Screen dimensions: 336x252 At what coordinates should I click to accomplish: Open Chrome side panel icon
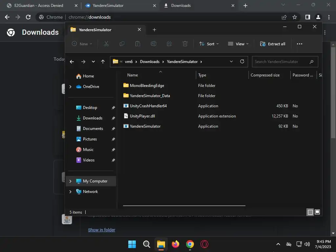[308, 17]
